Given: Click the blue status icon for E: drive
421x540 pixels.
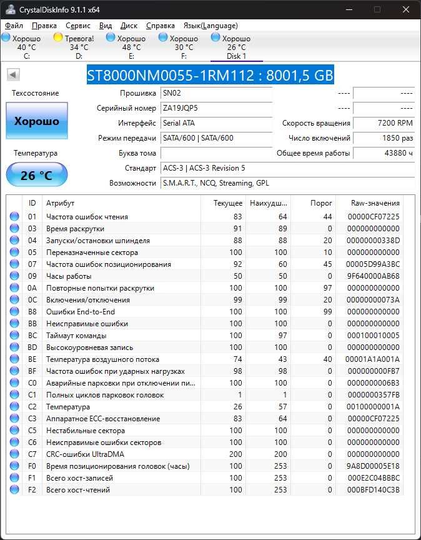Looking at the screenshot, I should (111, 37).
